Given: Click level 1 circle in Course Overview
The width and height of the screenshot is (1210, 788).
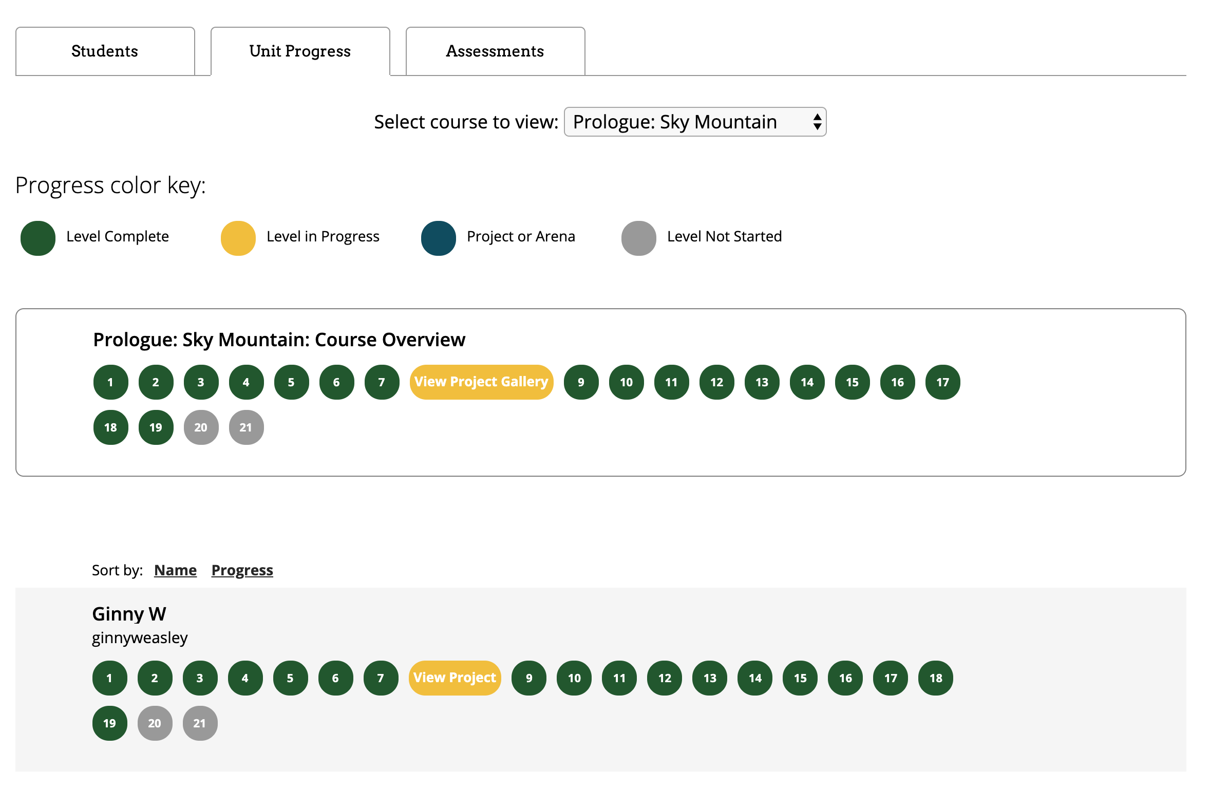Looking at the screenshot, I should tap(110, 382).
